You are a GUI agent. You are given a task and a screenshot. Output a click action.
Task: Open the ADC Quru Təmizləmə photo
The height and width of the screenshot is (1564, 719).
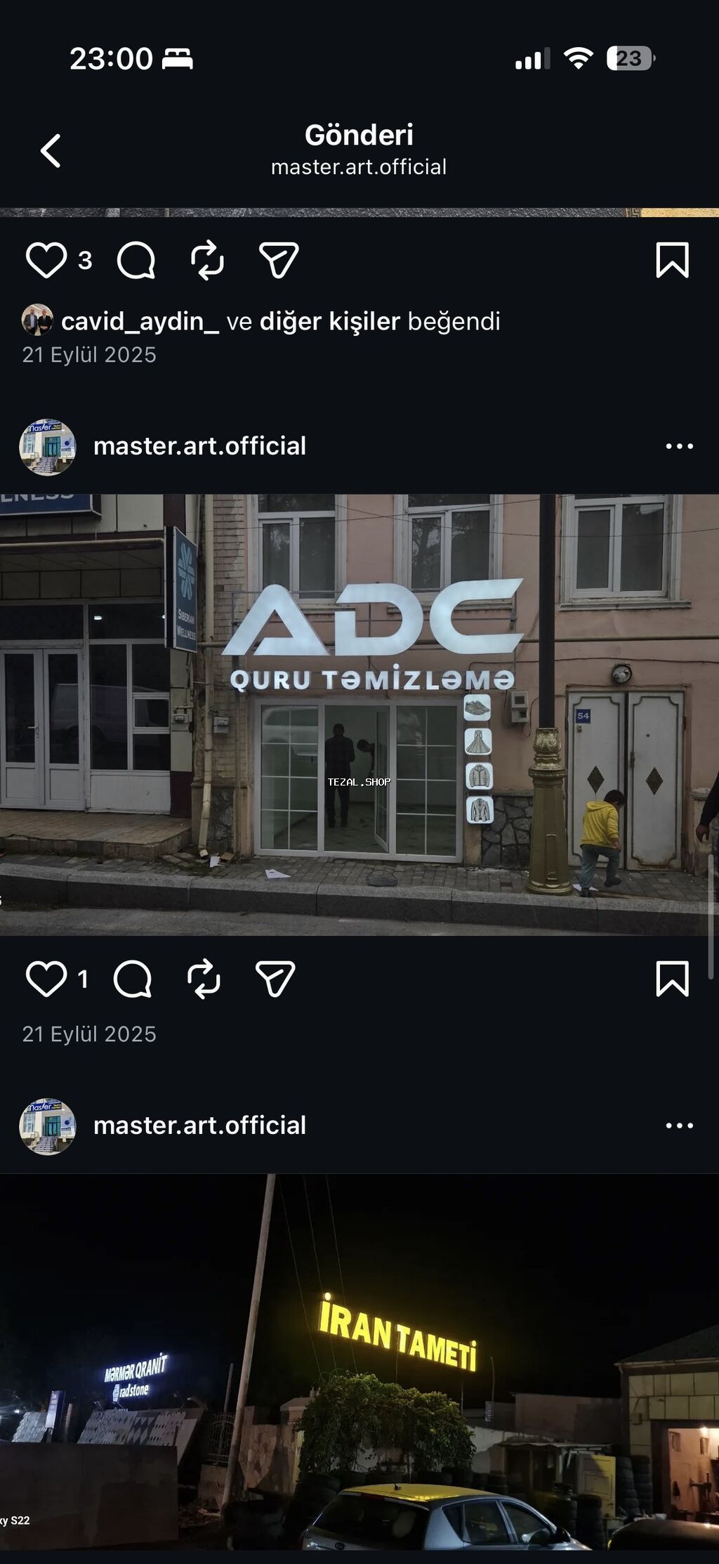click(x=359, y=715)
